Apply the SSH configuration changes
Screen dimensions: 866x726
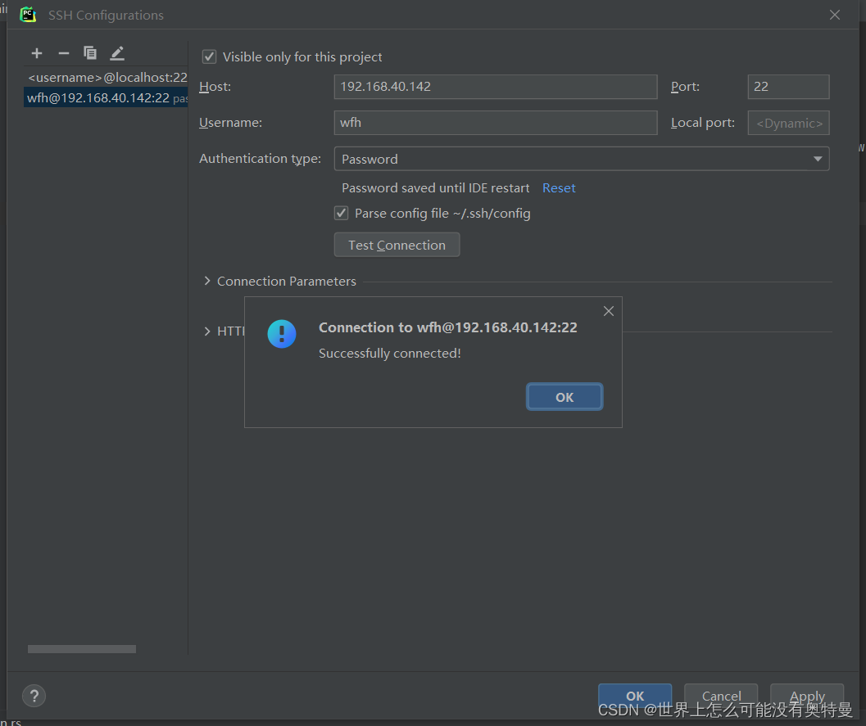(807, 695)
